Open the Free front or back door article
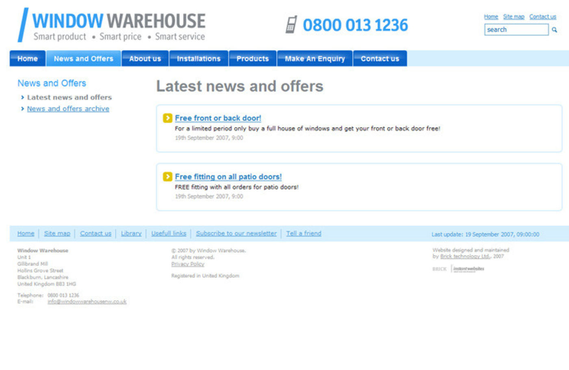 (x=218, y=118)
